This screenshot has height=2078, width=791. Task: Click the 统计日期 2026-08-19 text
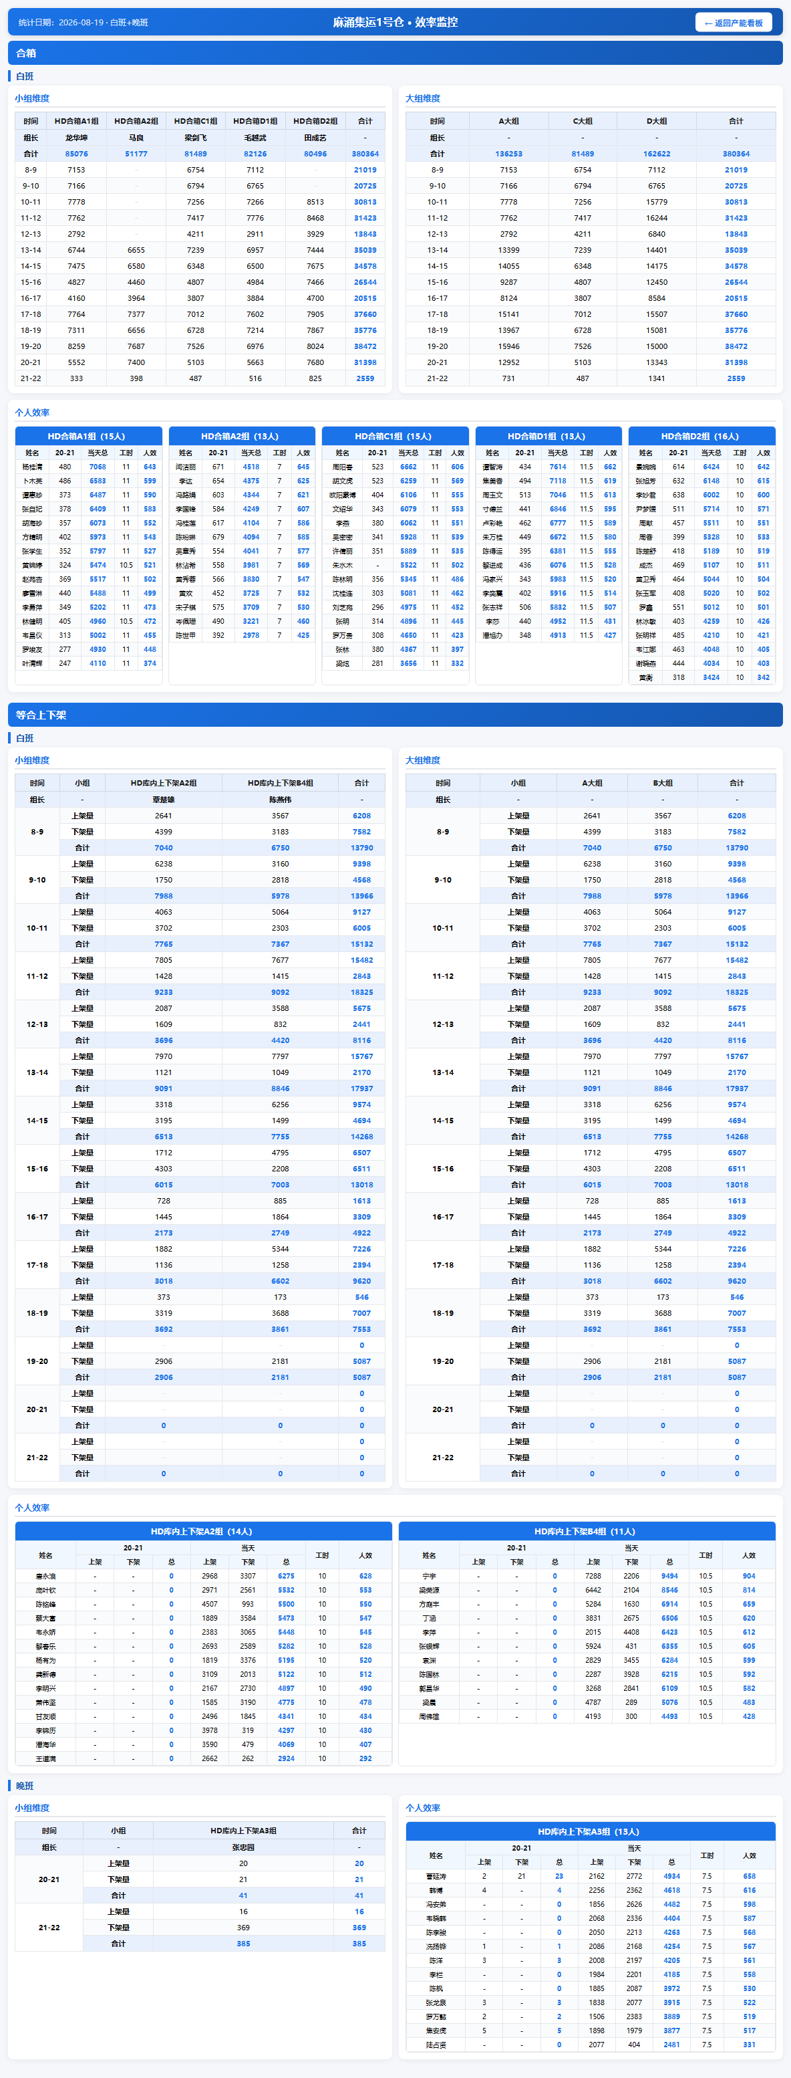84,23
